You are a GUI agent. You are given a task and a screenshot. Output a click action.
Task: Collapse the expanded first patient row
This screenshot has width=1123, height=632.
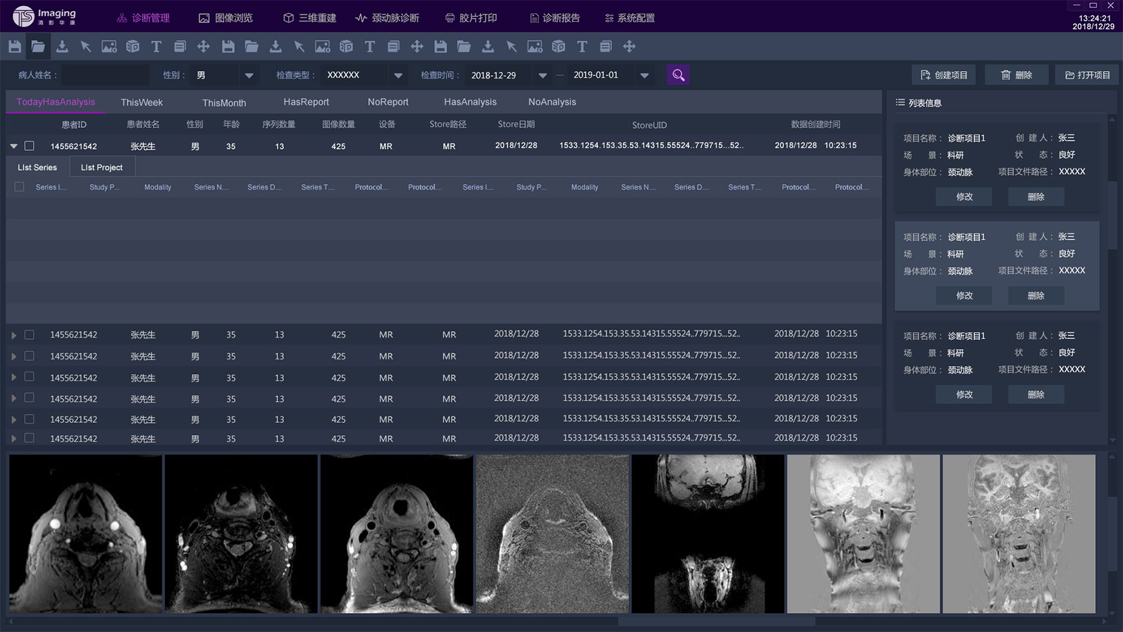14,145
